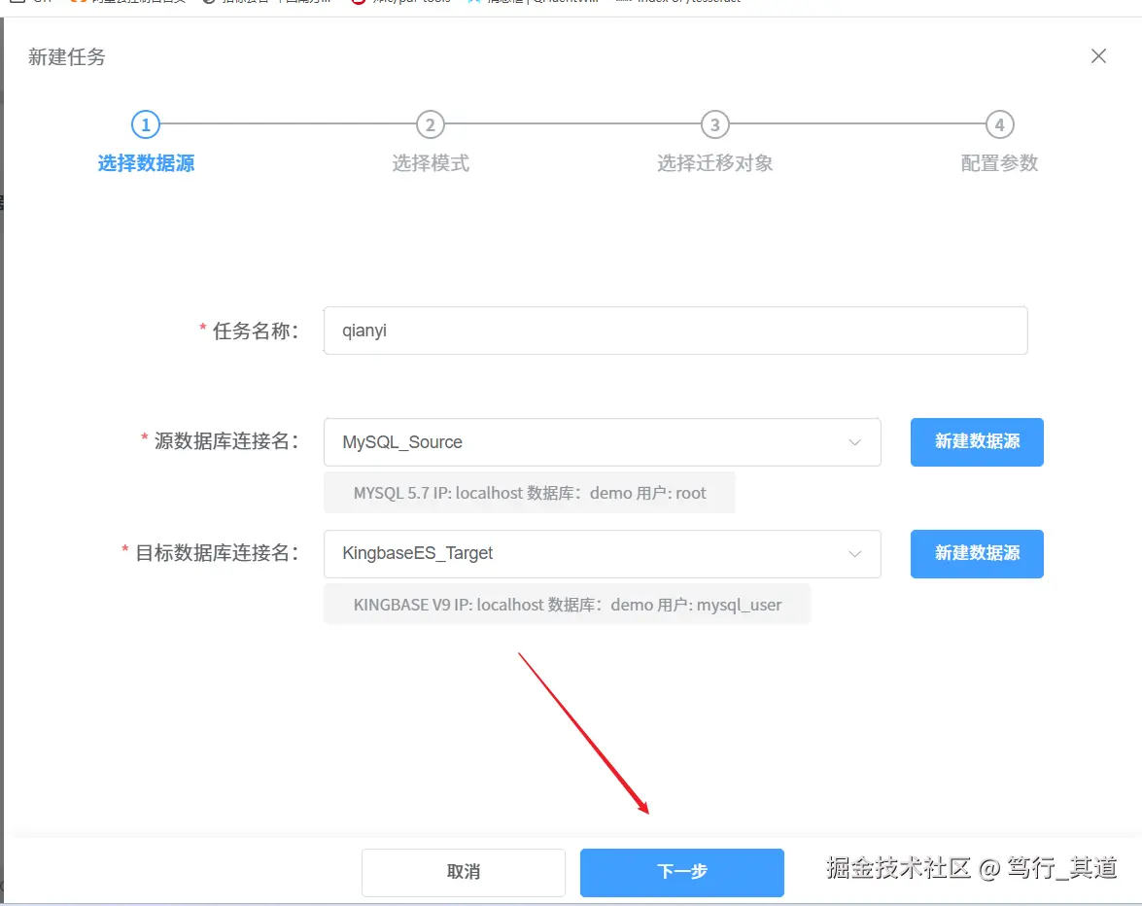The width and height of the screenshot is (1142, 906).
Task: Click the blue bird bookmark favicon
Action: click(x=473, y=3)
